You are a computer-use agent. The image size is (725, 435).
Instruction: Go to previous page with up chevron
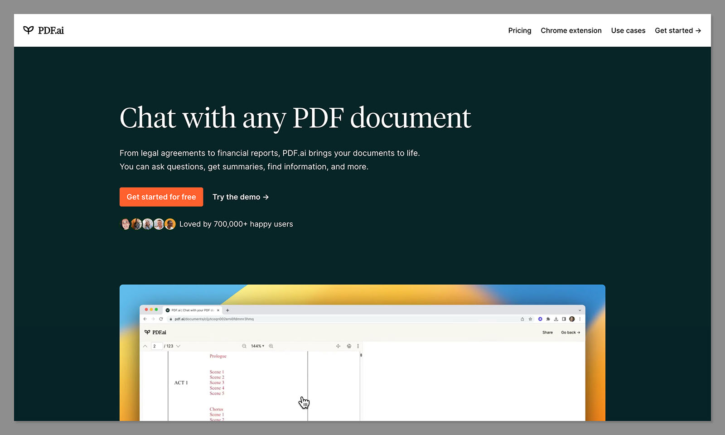coord(145,346)
